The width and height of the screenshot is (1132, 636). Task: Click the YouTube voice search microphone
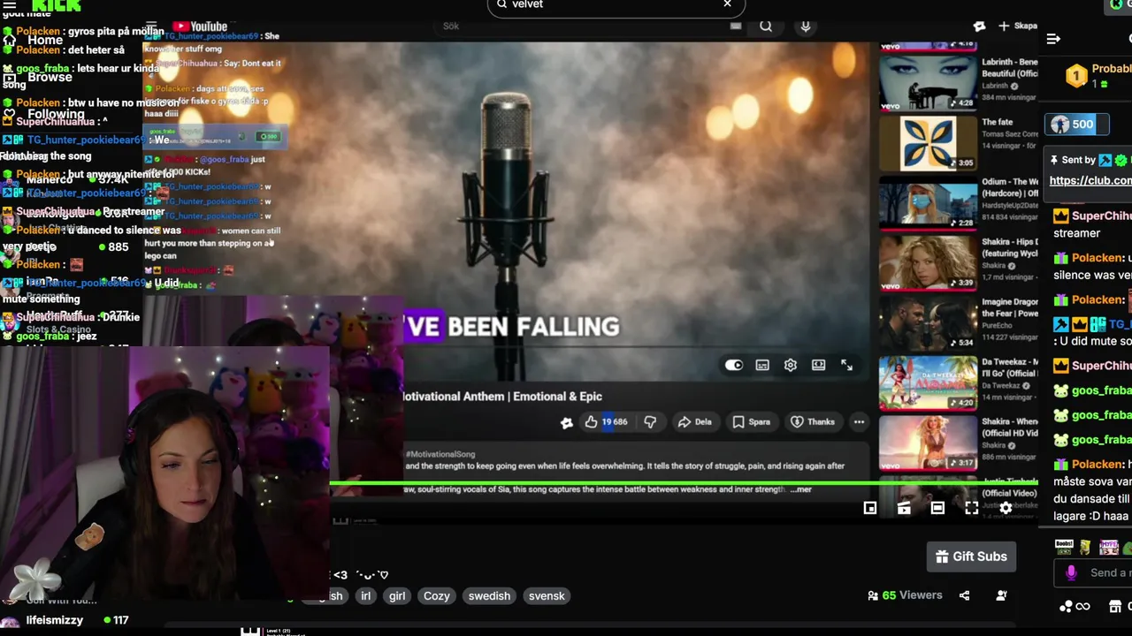(806, 26)
